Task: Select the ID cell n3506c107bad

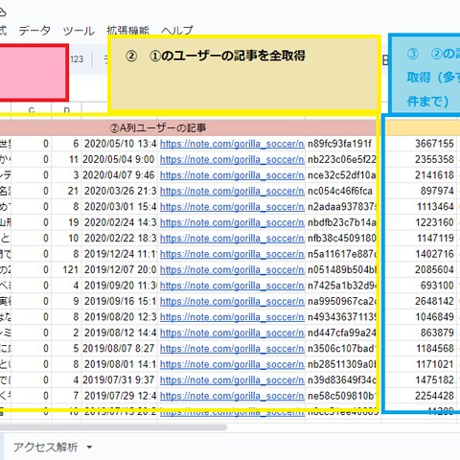Action: pos(341,349)
